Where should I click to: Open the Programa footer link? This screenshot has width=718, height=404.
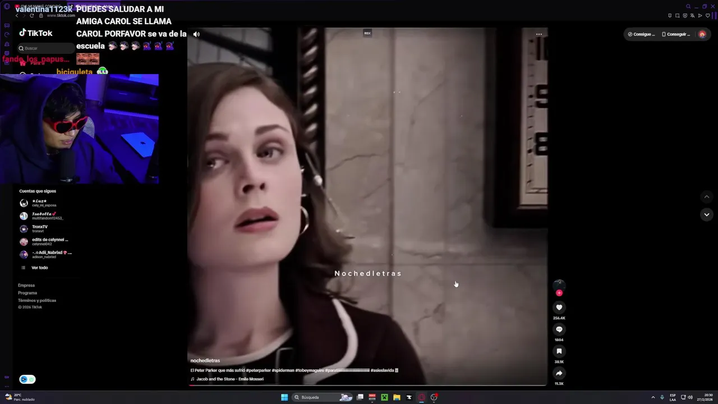point(27,293)
